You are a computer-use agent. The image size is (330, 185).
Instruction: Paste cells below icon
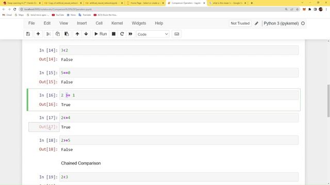click(67, 34)
